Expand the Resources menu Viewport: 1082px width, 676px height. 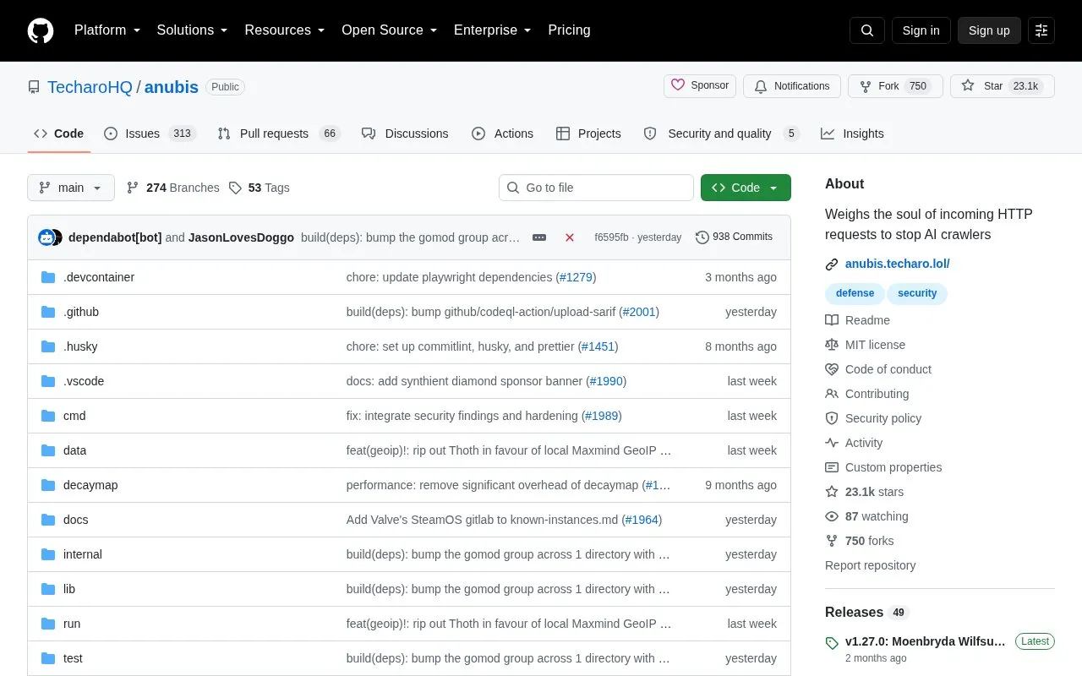(285, 30)
